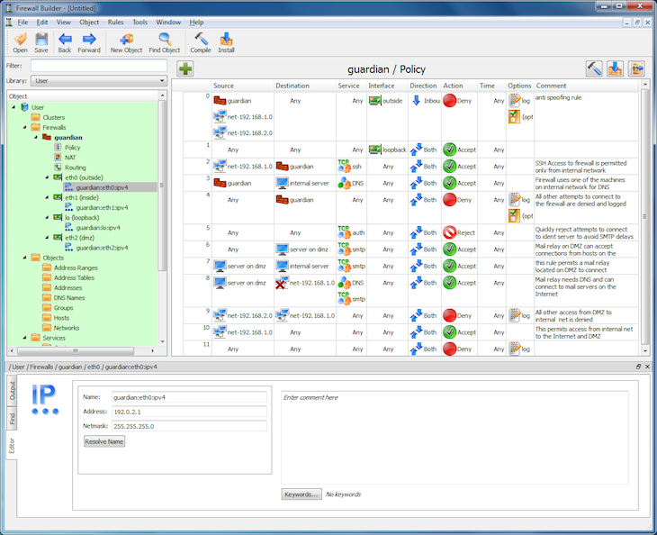The height and width of the screenshot is (535, 657).
Task: Click the Keywords... button
Action: pos(301,494)
